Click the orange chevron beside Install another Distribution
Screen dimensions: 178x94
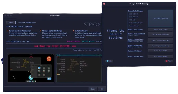[8, 31]
